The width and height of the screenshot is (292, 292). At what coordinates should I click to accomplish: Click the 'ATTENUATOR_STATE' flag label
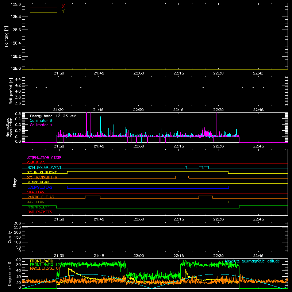pos(44,158)
